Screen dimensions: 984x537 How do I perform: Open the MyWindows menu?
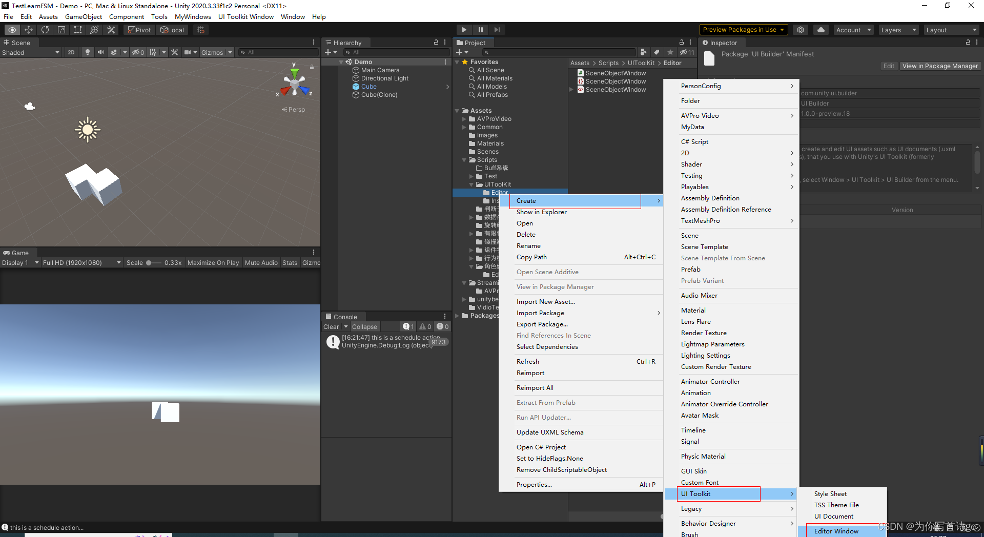click(193, 16)
